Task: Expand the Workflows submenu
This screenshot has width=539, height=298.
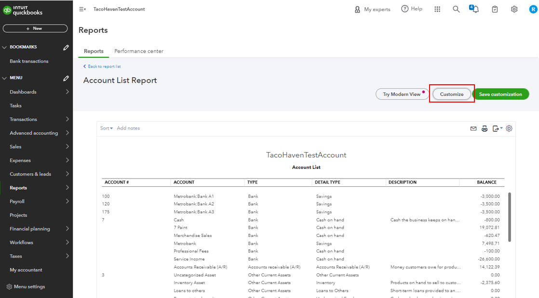Action: (x=67, y=242)
